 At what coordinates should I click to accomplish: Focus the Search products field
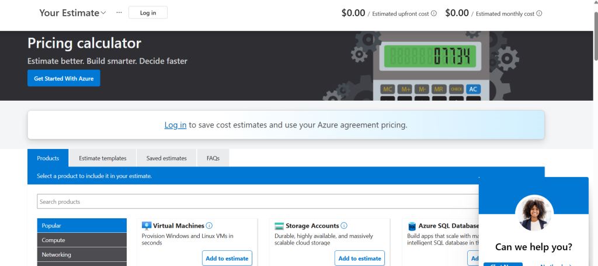coord(258,201)
